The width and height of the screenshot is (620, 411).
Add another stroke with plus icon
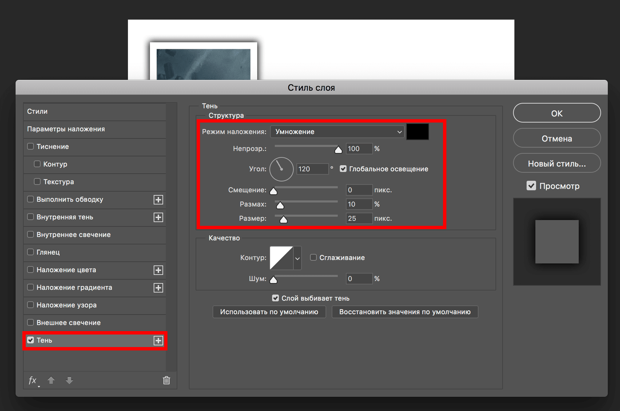tap(158, 200)
